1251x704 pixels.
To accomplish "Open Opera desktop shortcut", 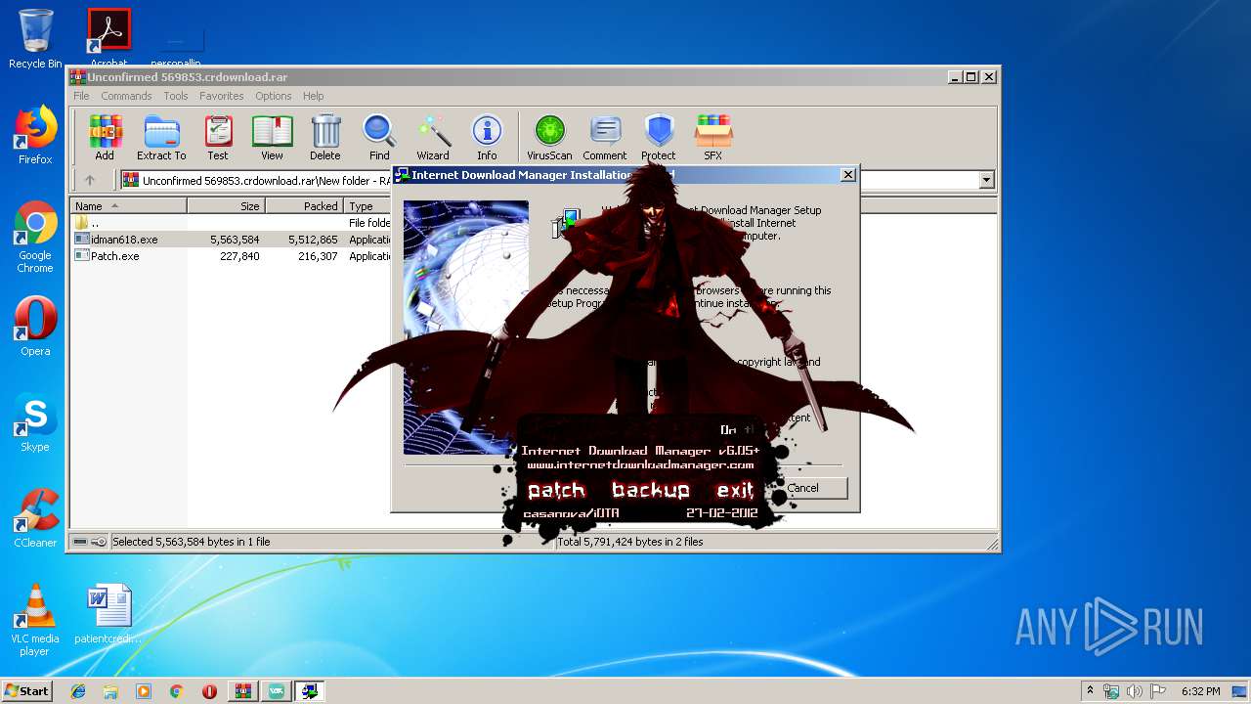I will click(35, 326).
